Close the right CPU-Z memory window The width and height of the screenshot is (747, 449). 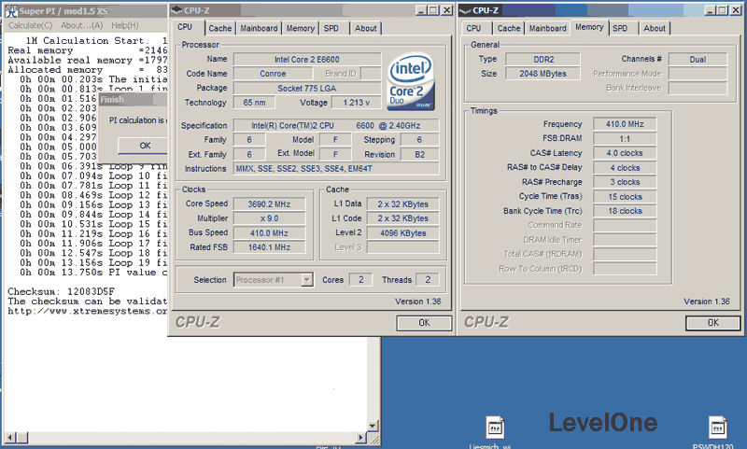(x=735, y=10)
